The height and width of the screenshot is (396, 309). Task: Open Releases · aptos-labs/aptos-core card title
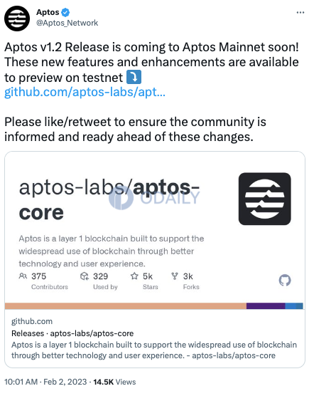[x=72, y=333]
